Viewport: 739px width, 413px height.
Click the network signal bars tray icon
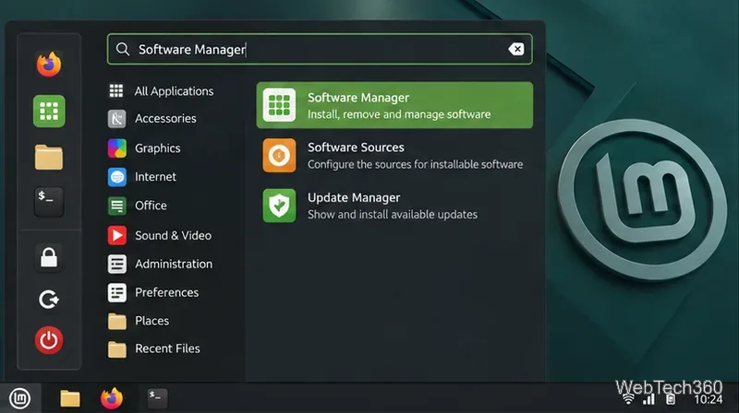[649, 400]
